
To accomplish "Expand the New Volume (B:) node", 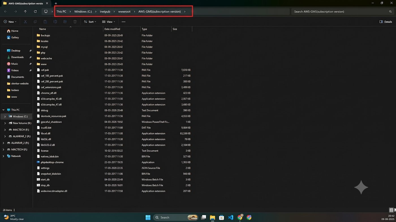I will pos(5,123).
